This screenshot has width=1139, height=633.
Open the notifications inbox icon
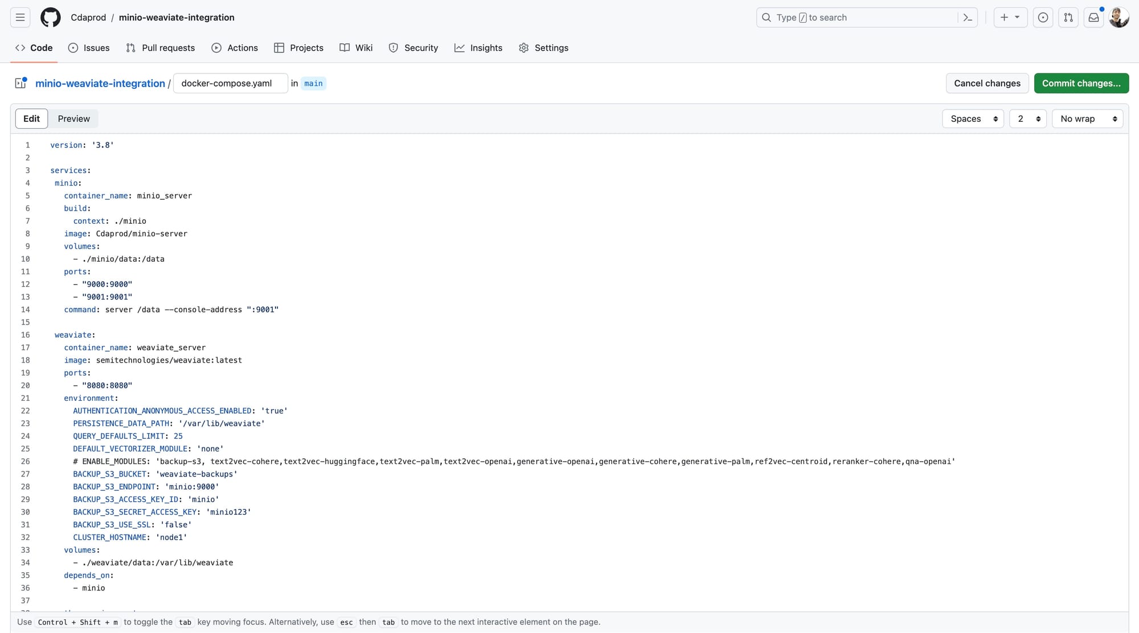click(x=1093, y=18)
